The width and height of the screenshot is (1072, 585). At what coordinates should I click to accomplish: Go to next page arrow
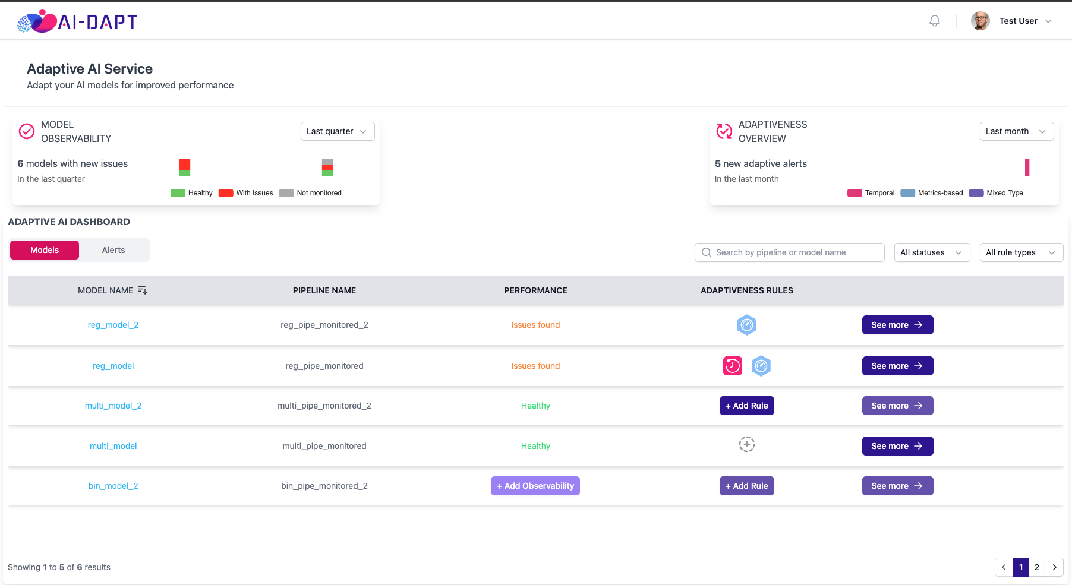tap(1055, 567)
